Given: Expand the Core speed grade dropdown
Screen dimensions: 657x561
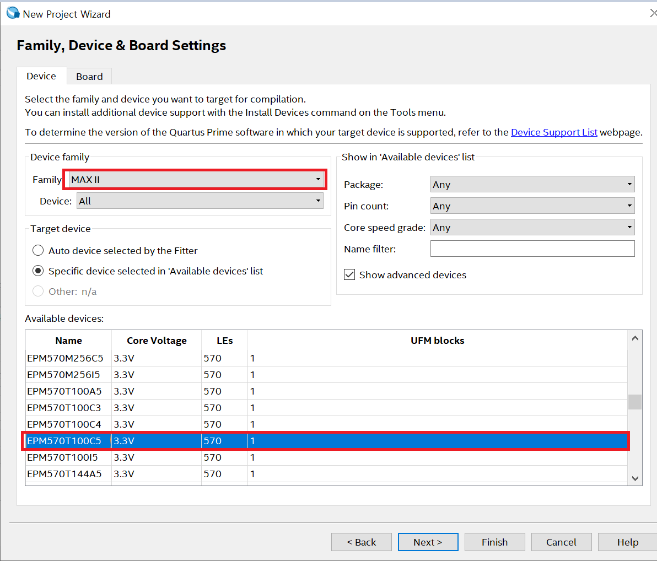Looking at the screenshot, I should point(532,228).
